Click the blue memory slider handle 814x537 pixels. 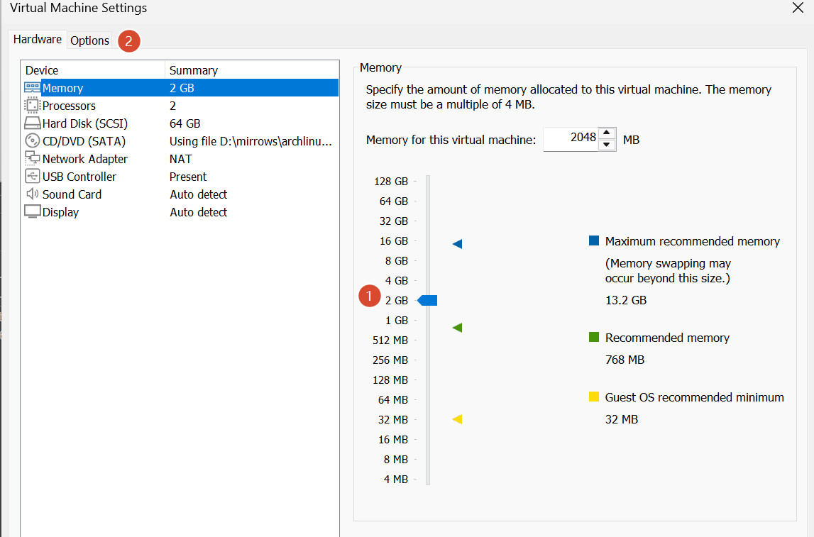point(427,300)
